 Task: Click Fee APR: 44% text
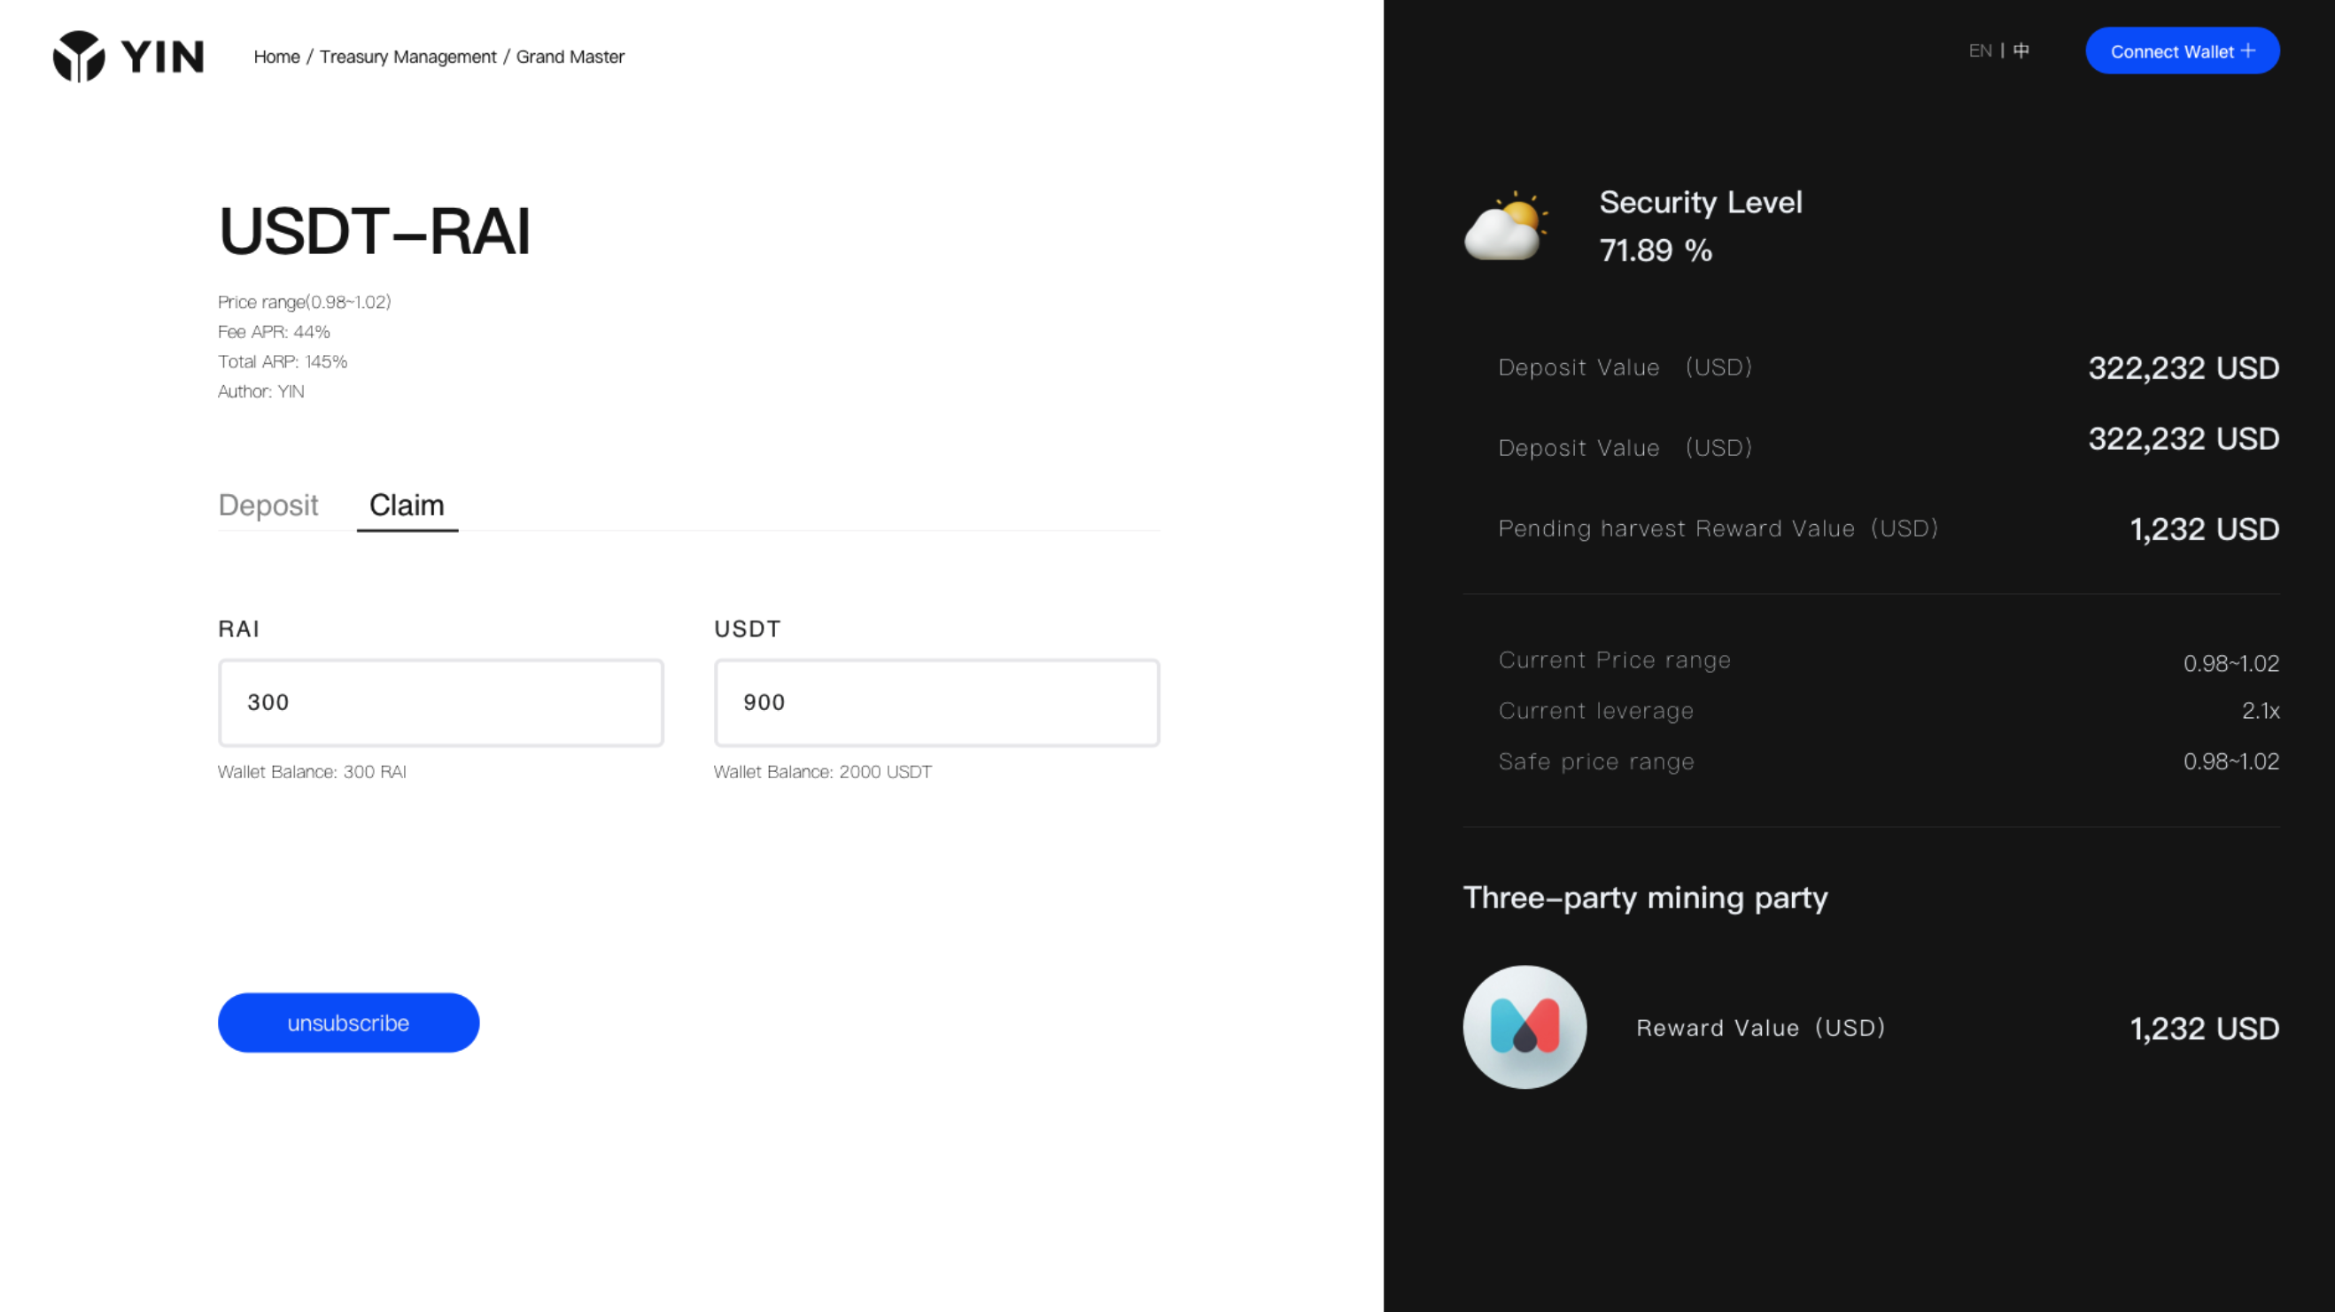pos(274,332)
